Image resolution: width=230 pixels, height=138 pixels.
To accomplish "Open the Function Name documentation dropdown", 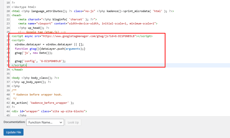I will pos(45,122).
